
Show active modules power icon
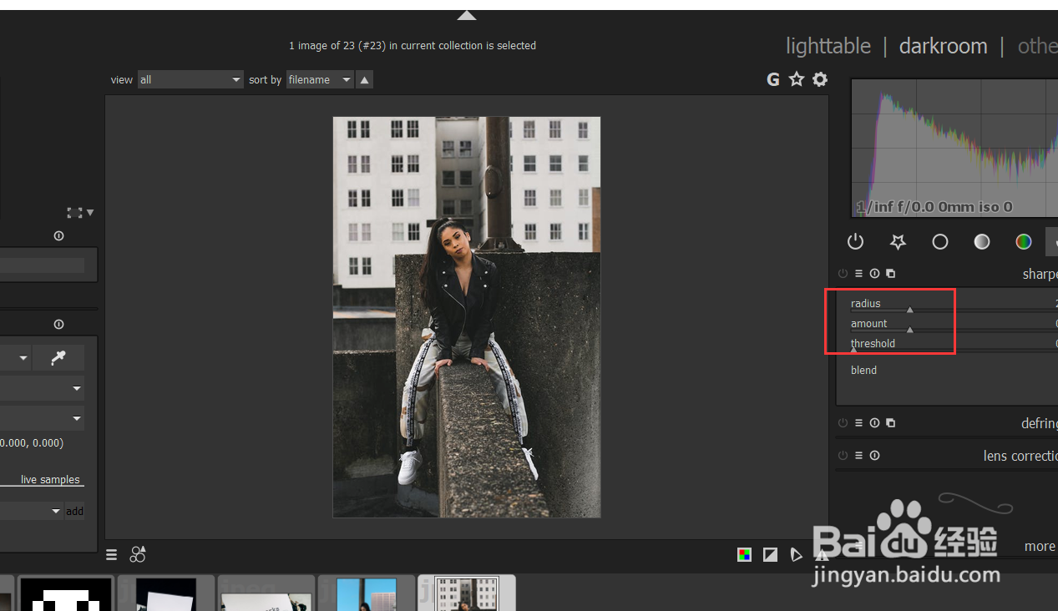tap(855, 241)
